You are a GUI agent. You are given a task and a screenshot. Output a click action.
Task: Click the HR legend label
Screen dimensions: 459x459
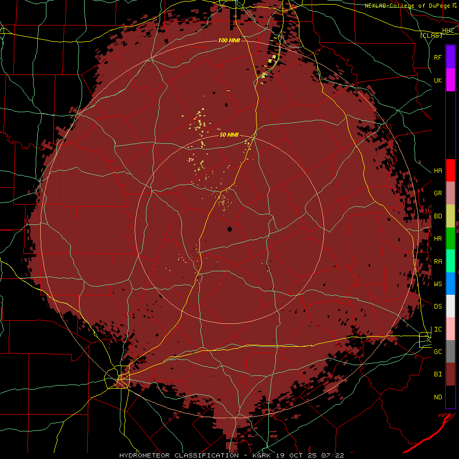(438, 239)
